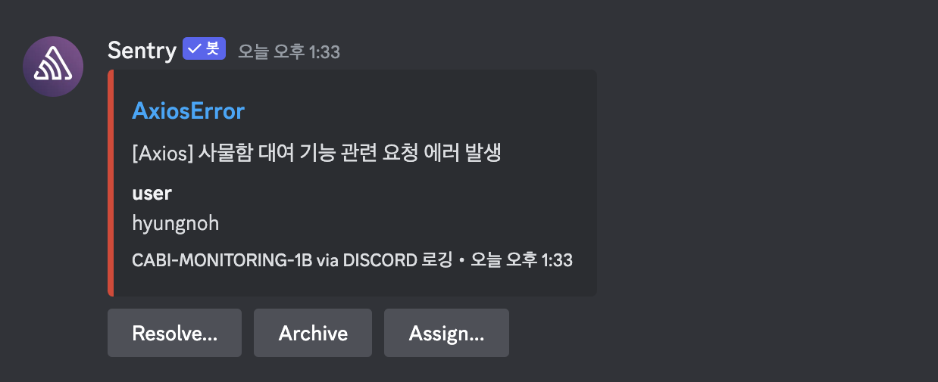Screen dimensions: 938x382
Task: Click the 봇 label on the badge
Action: 213,49
